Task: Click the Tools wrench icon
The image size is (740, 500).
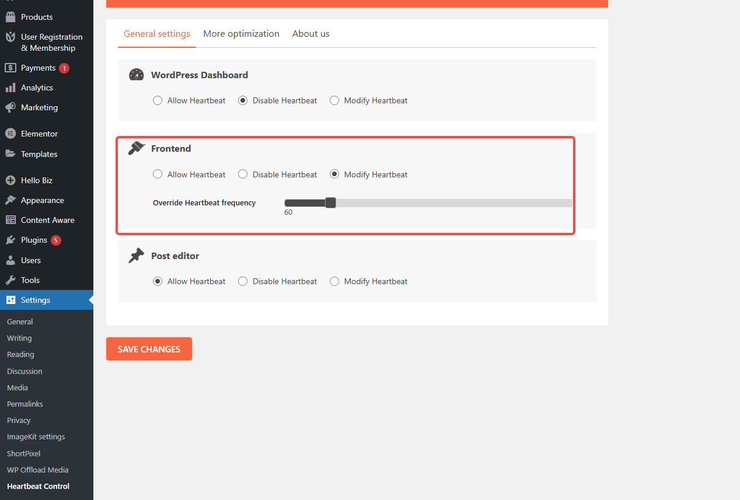Action: [x=11, y=280]
